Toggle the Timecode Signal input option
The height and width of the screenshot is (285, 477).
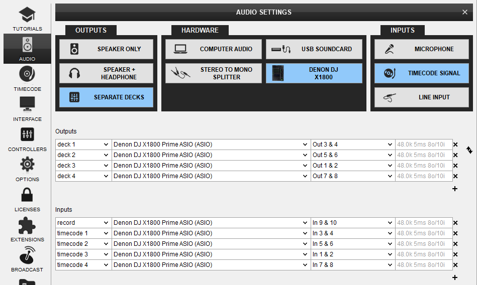click(x=421, y=73)
